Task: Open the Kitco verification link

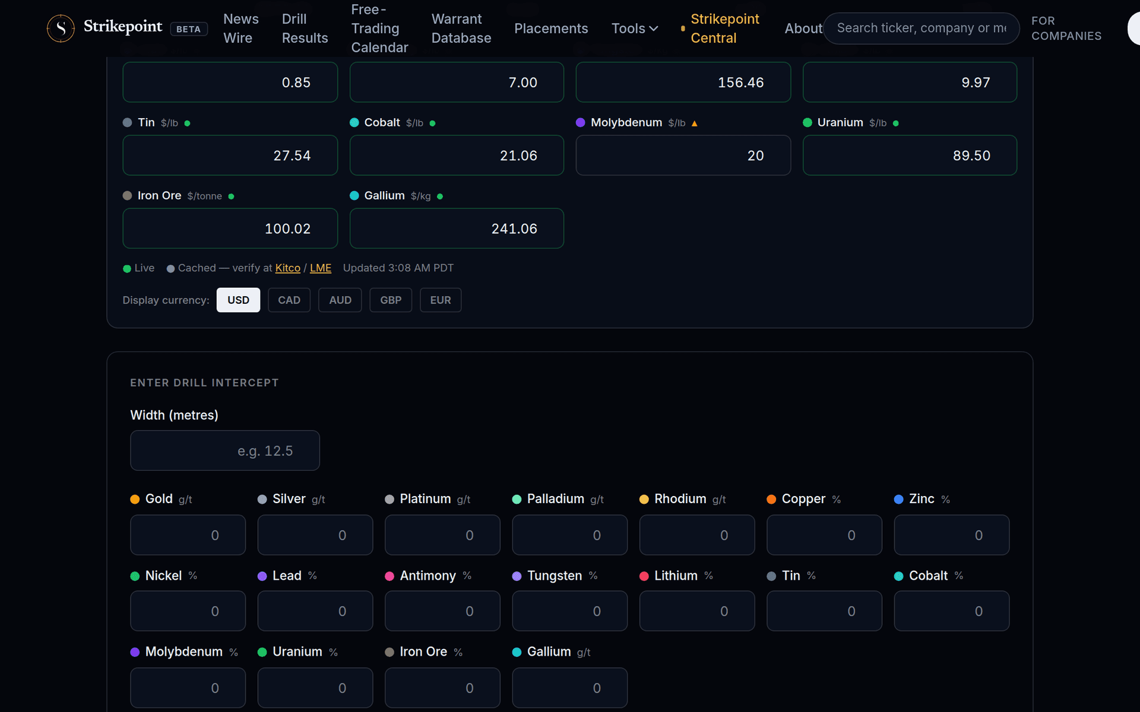Action: 288,268
